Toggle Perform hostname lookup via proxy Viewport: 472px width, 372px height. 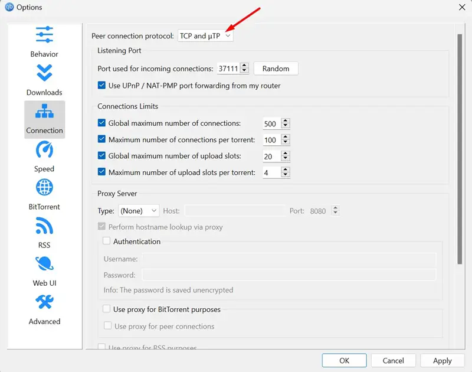101,227
